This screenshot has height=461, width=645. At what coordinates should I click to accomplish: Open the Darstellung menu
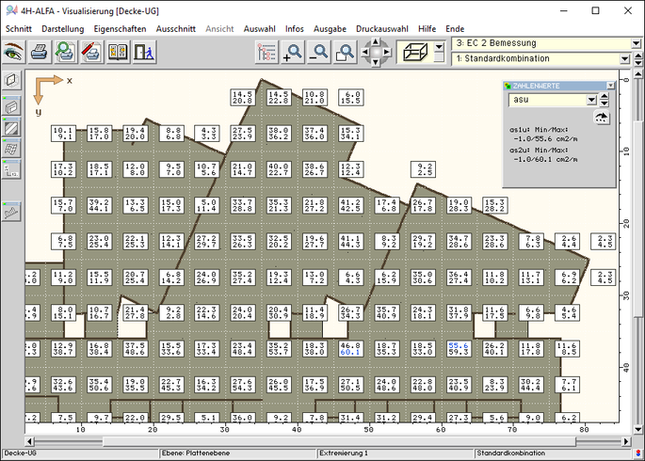coord(63,29)
